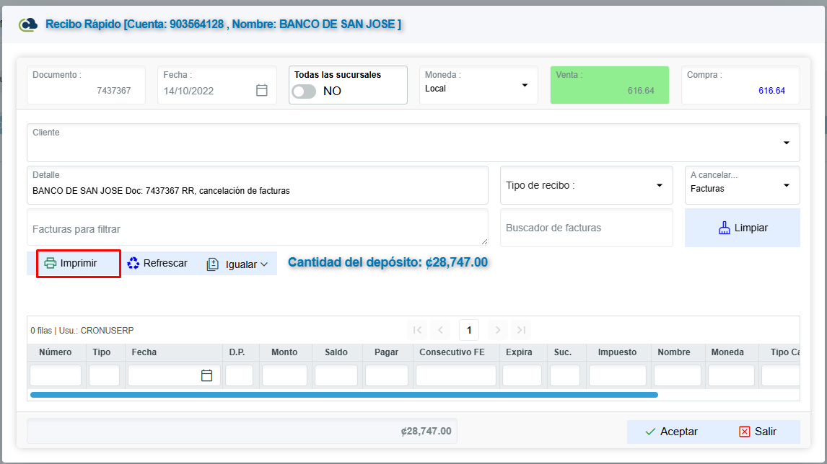Go to next page of grid
The width and height of the screenshot is (827, 464).
coord(497,330)
